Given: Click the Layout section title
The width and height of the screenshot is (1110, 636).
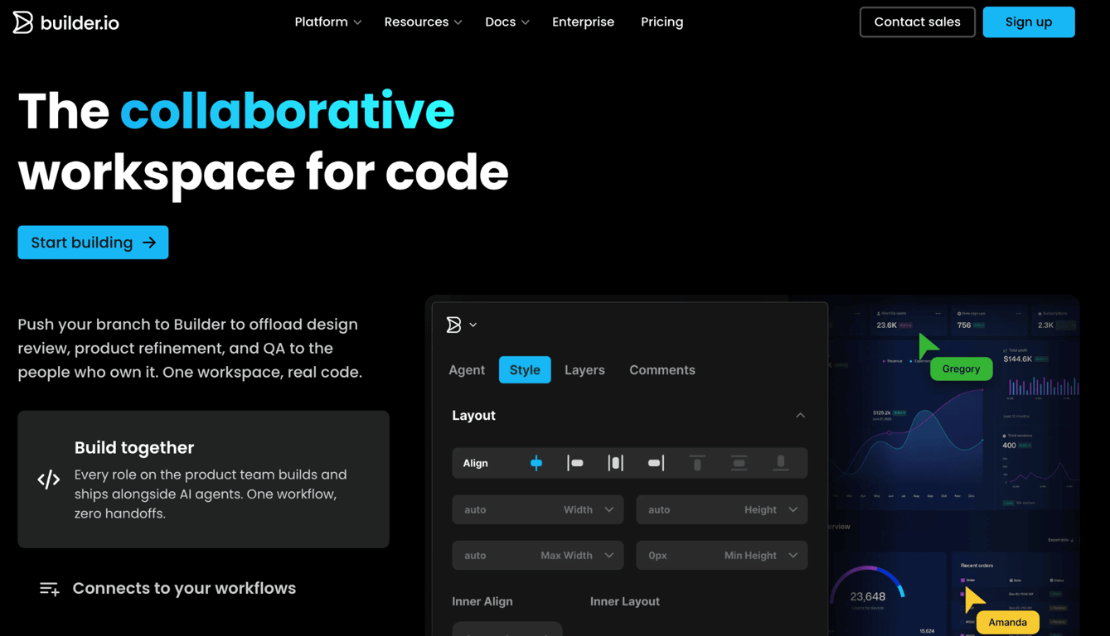Looking at the screenshot, I should 474,416.
